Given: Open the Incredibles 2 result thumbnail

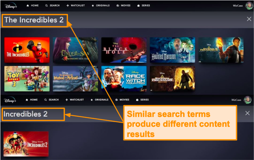Looking at the screenshot, I should point(26,144).
